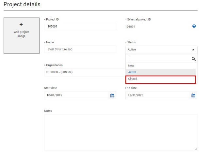Screen dimensions: 209x160
Task: Select the New status option
Action: [x=160, y=66]
